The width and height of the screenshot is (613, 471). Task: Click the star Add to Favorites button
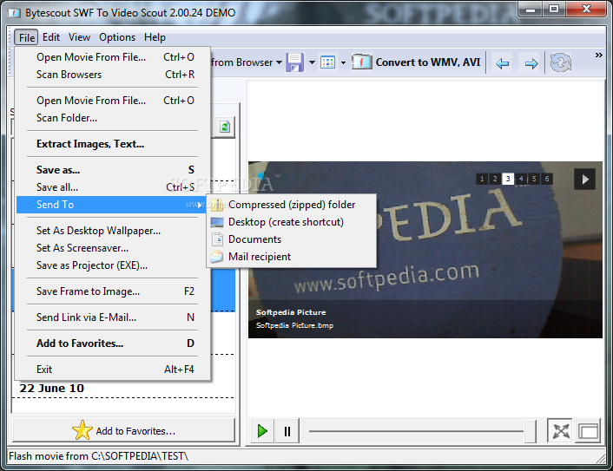pyautogui.click(x=124, y=430)
